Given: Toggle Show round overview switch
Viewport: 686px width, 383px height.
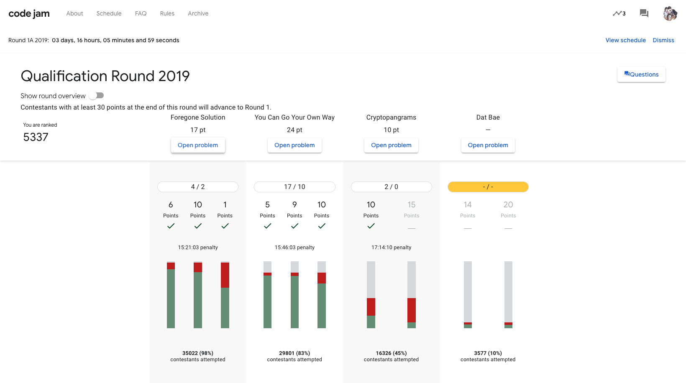Looking at the screenshot, I should (x=97, y=96).
